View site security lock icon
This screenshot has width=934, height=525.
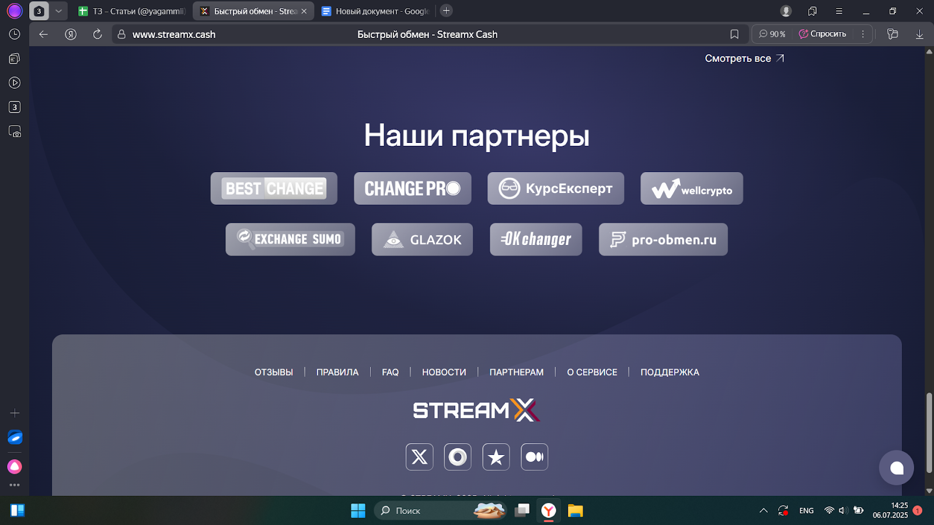[x=121, y=34]
